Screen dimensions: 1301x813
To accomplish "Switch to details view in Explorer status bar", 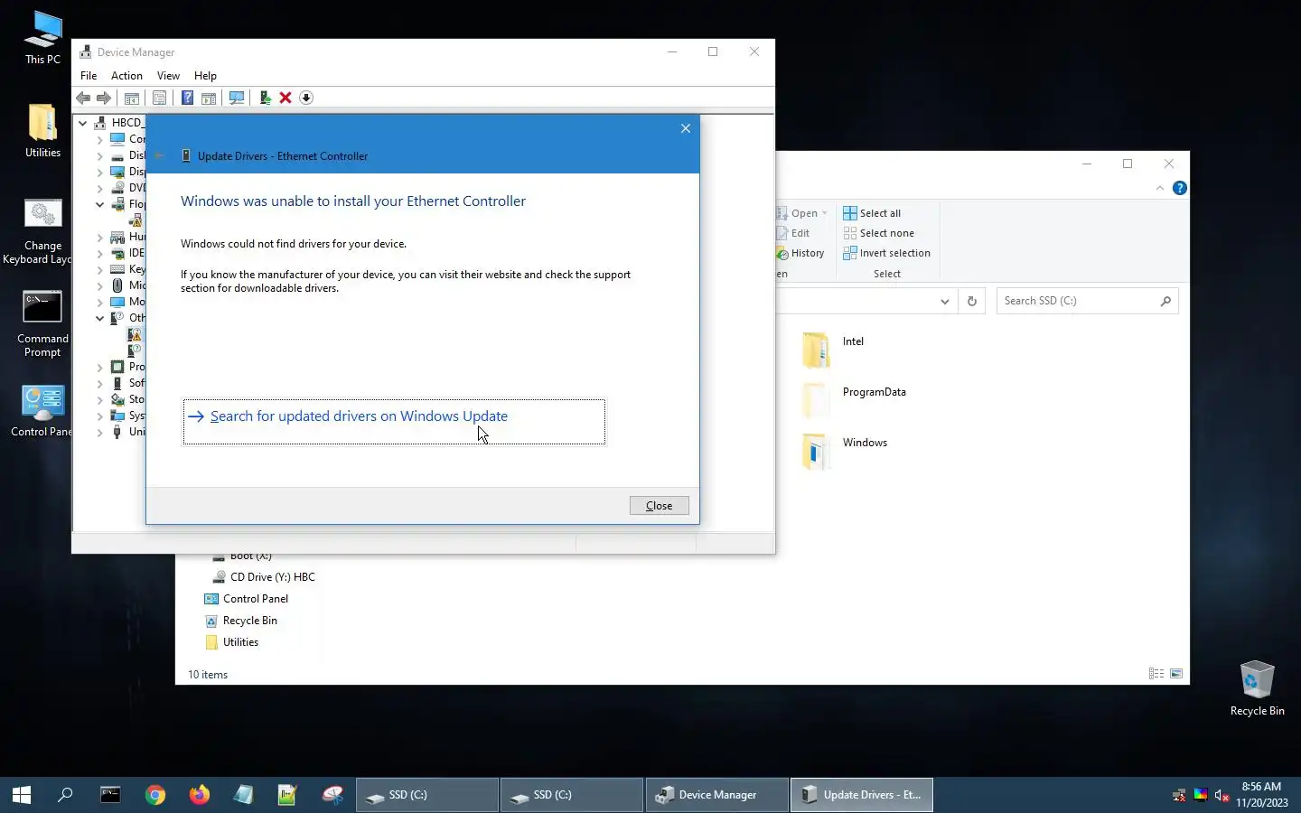I will coord(1156,674).
